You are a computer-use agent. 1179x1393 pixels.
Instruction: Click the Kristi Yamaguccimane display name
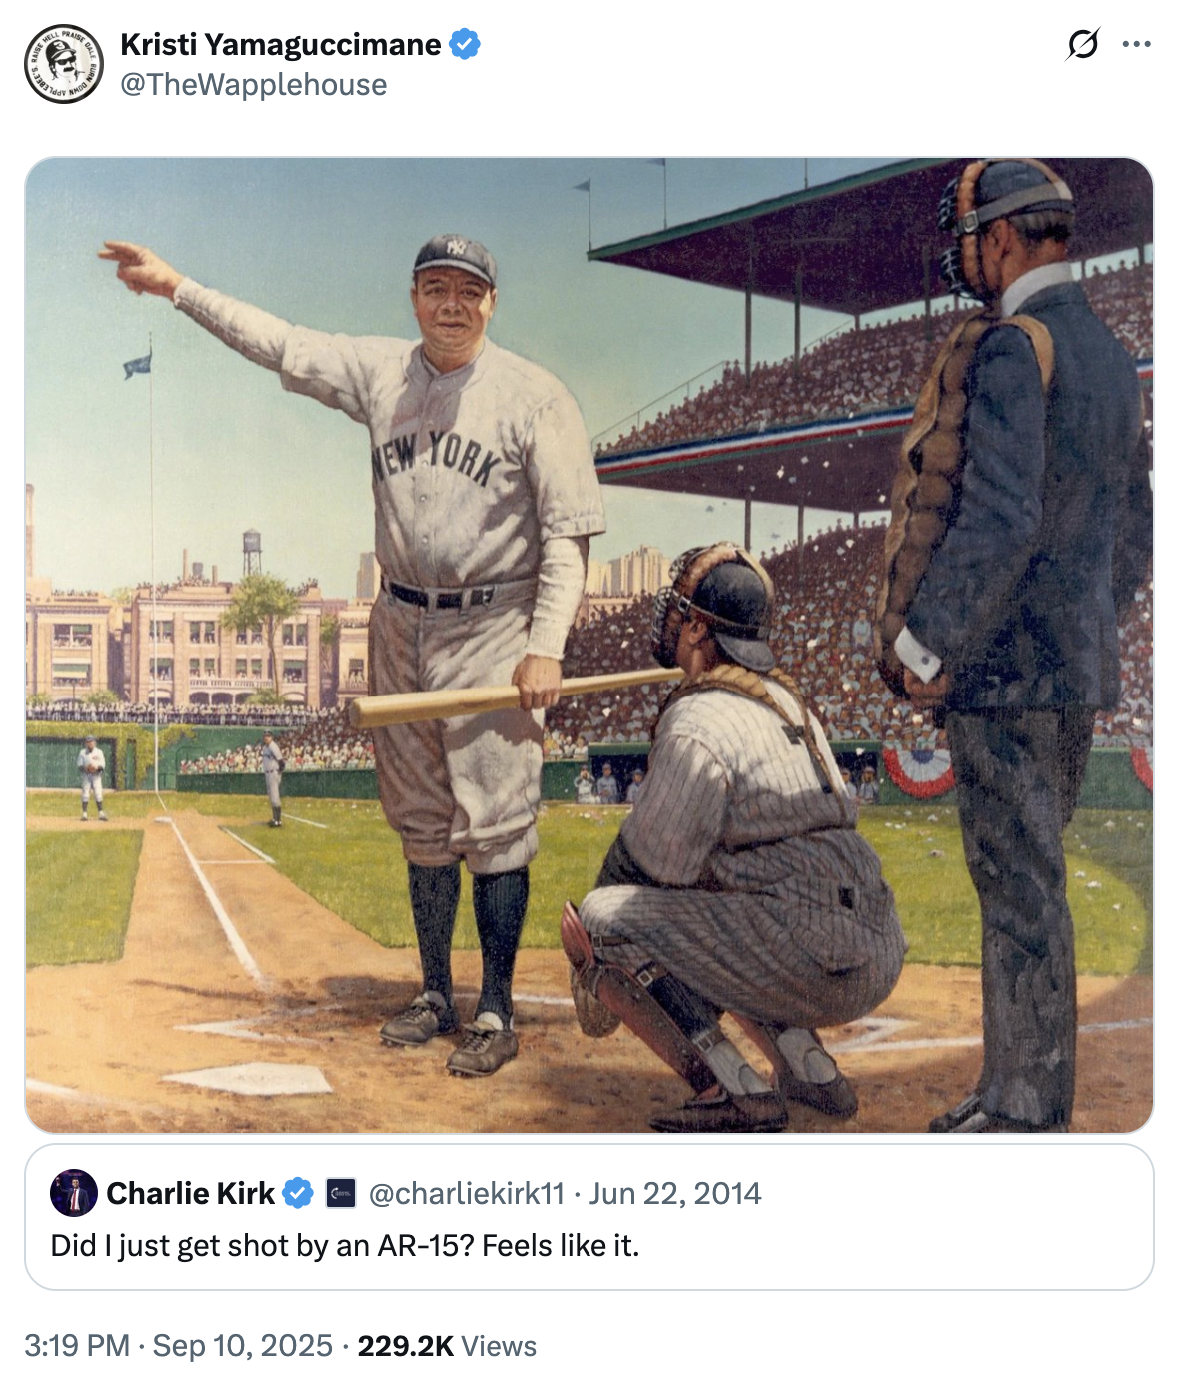coord(280,45)
